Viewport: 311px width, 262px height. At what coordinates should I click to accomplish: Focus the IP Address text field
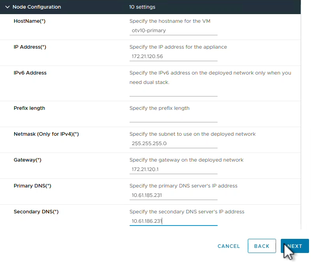tap(173, 56)
